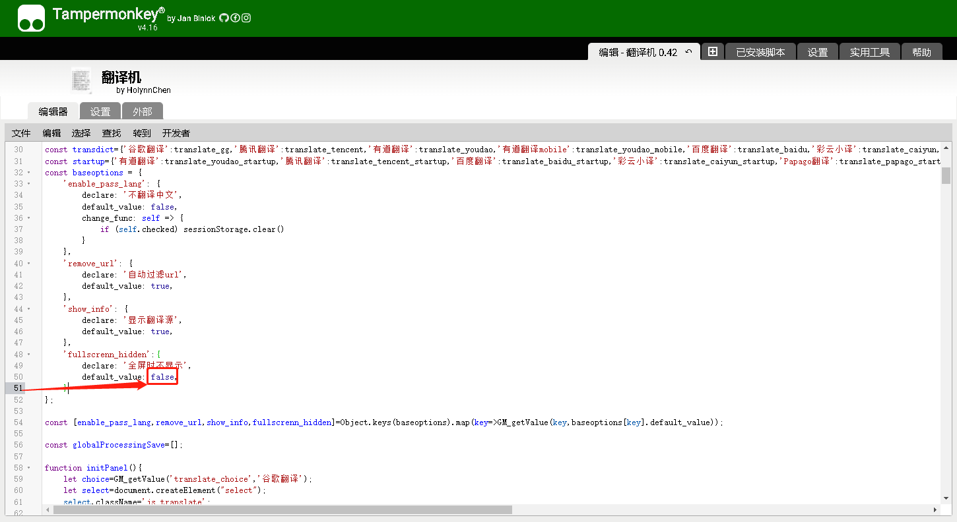Collapse the code fold at line 48
Screen dimensions: 957x522
coord(28,355)
